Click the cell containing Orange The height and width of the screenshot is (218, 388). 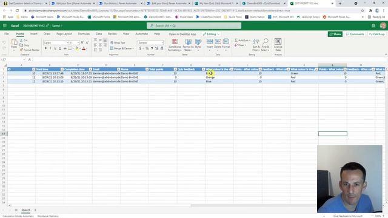point(219,78)
